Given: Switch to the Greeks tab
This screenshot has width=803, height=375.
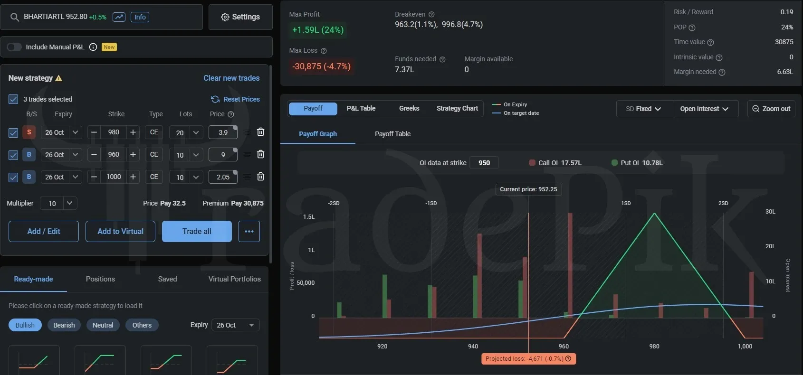Looking at the screenshot, I should 409,108.
